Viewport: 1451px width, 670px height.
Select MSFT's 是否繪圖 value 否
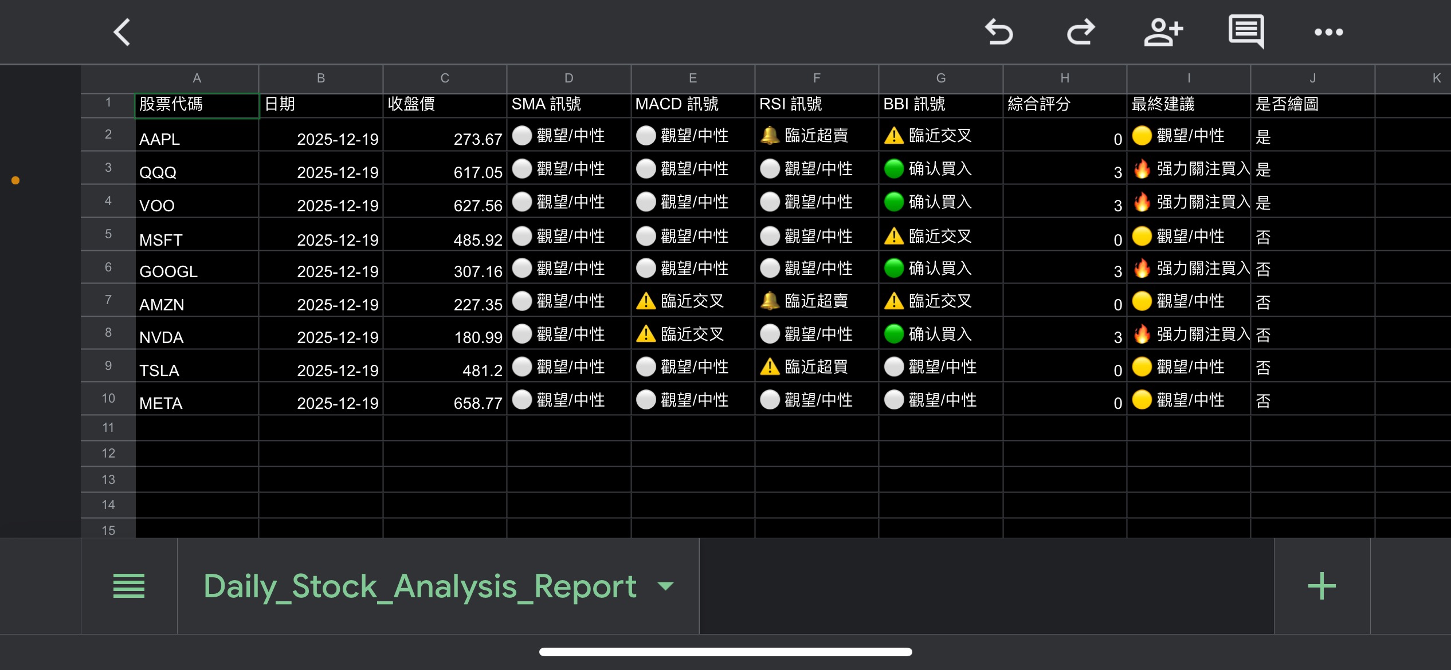pos(1313,235)
